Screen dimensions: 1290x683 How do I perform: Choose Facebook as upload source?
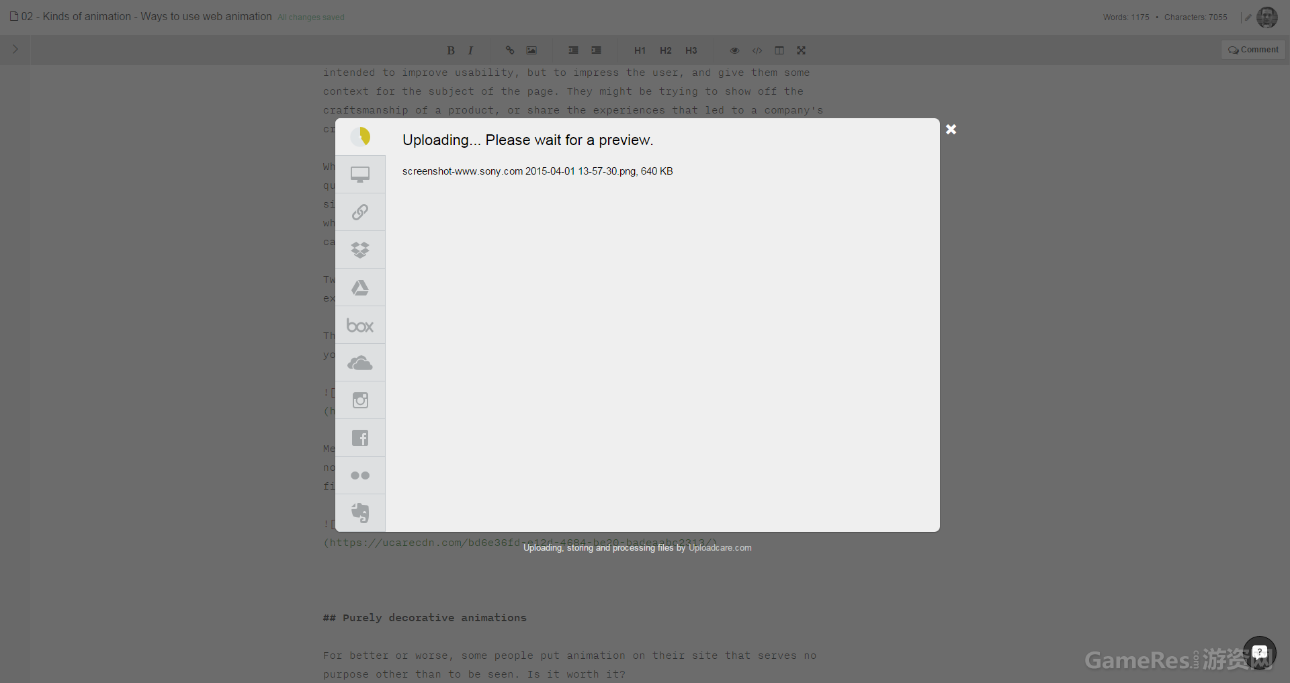pos(360,438)
